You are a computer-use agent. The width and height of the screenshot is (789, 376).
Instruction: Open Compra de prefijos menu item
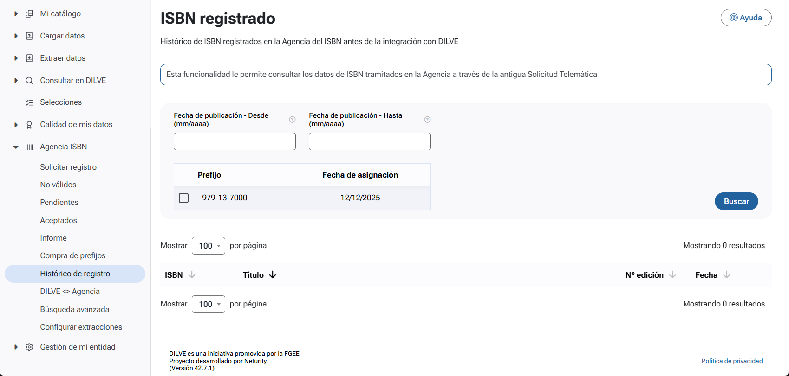coord(73,255)
